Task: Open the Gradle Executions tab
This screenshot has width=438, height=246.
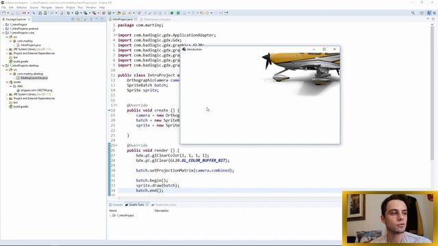Action: pos(164,205)
